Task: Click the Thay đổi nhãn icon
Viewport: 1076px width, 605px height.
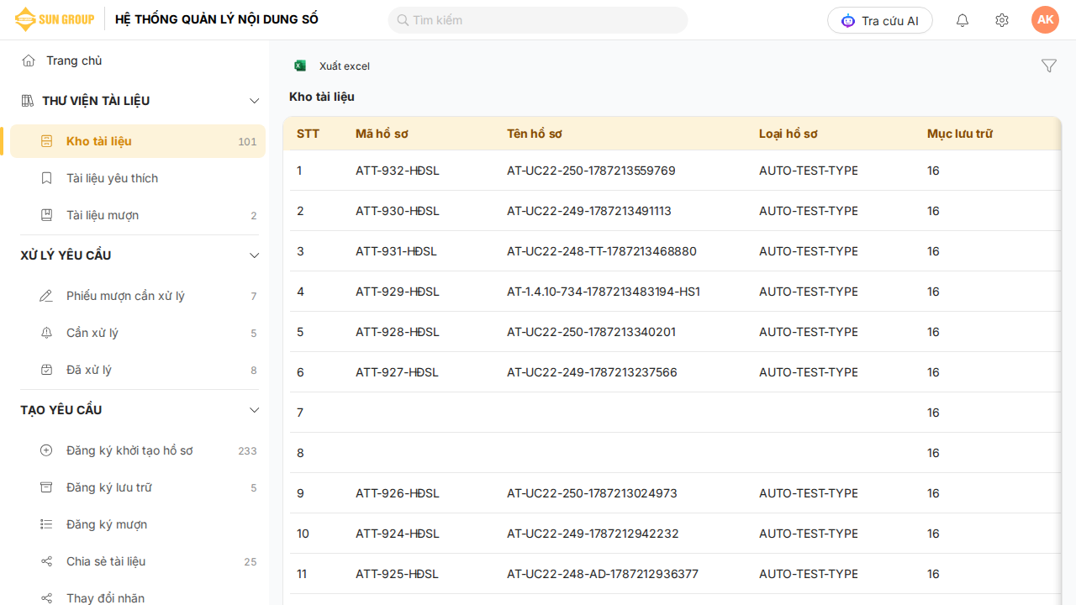Action: tap(47, 598)
